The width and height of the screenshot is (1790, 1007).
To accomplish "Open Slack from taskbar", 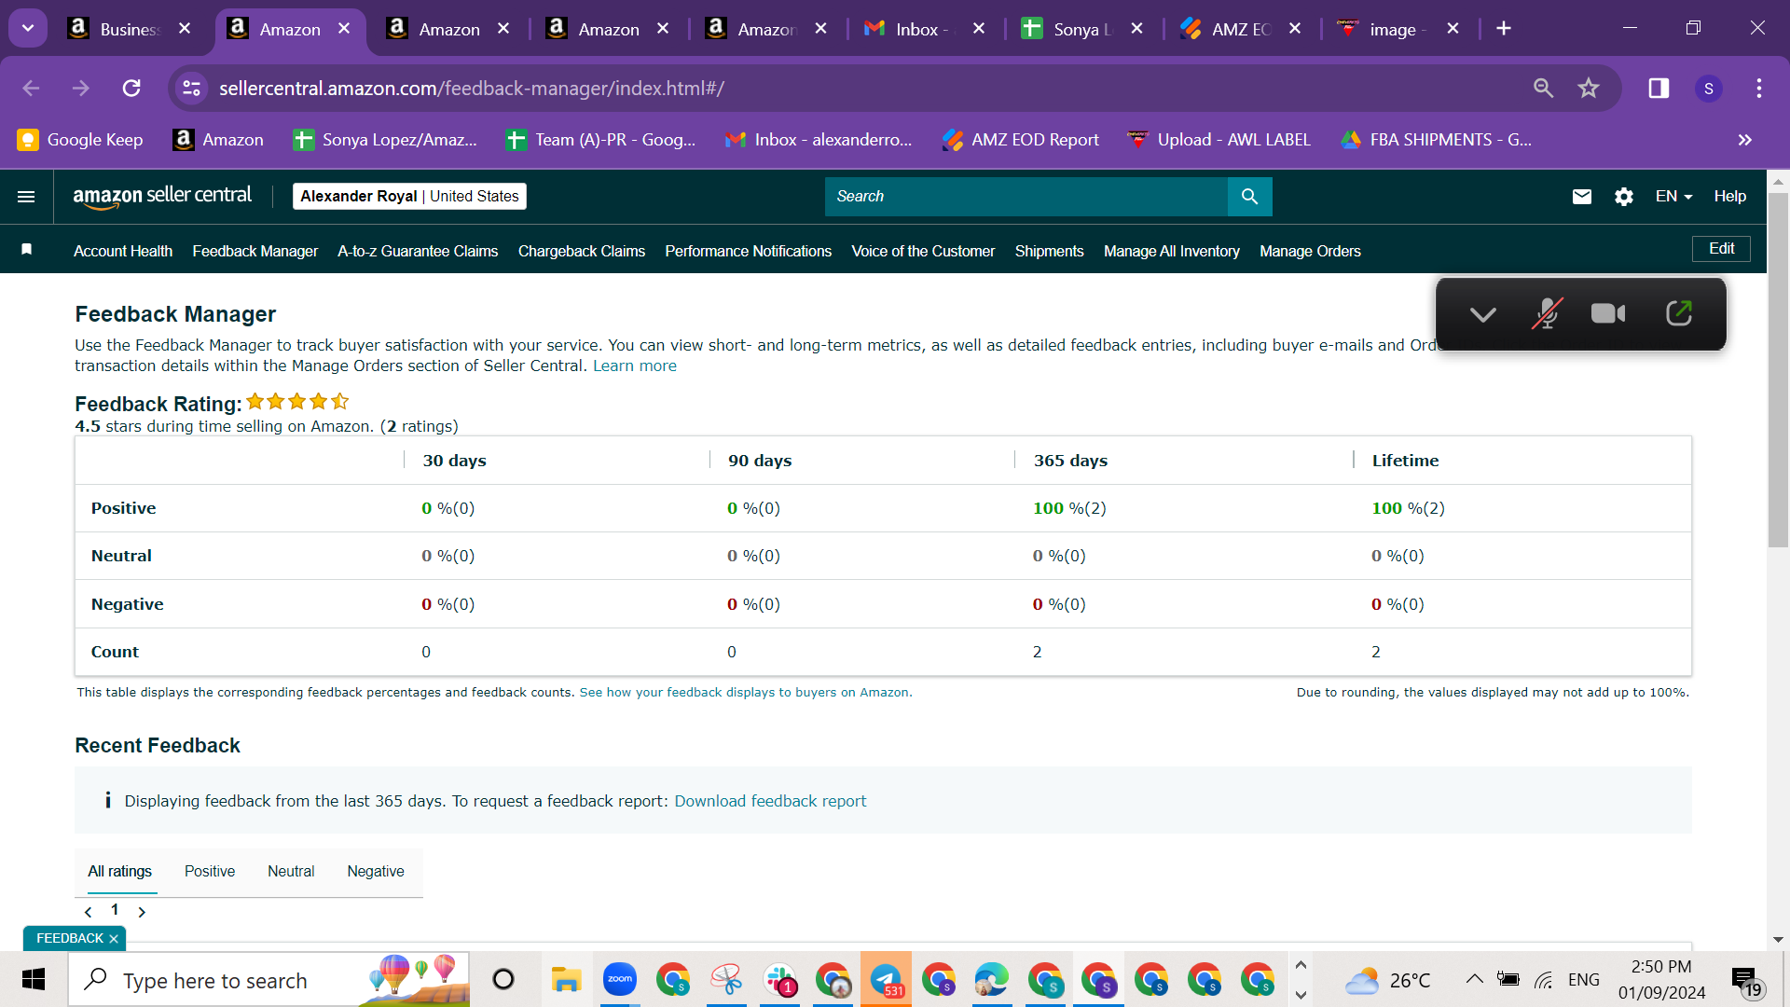I will [779, 979].
